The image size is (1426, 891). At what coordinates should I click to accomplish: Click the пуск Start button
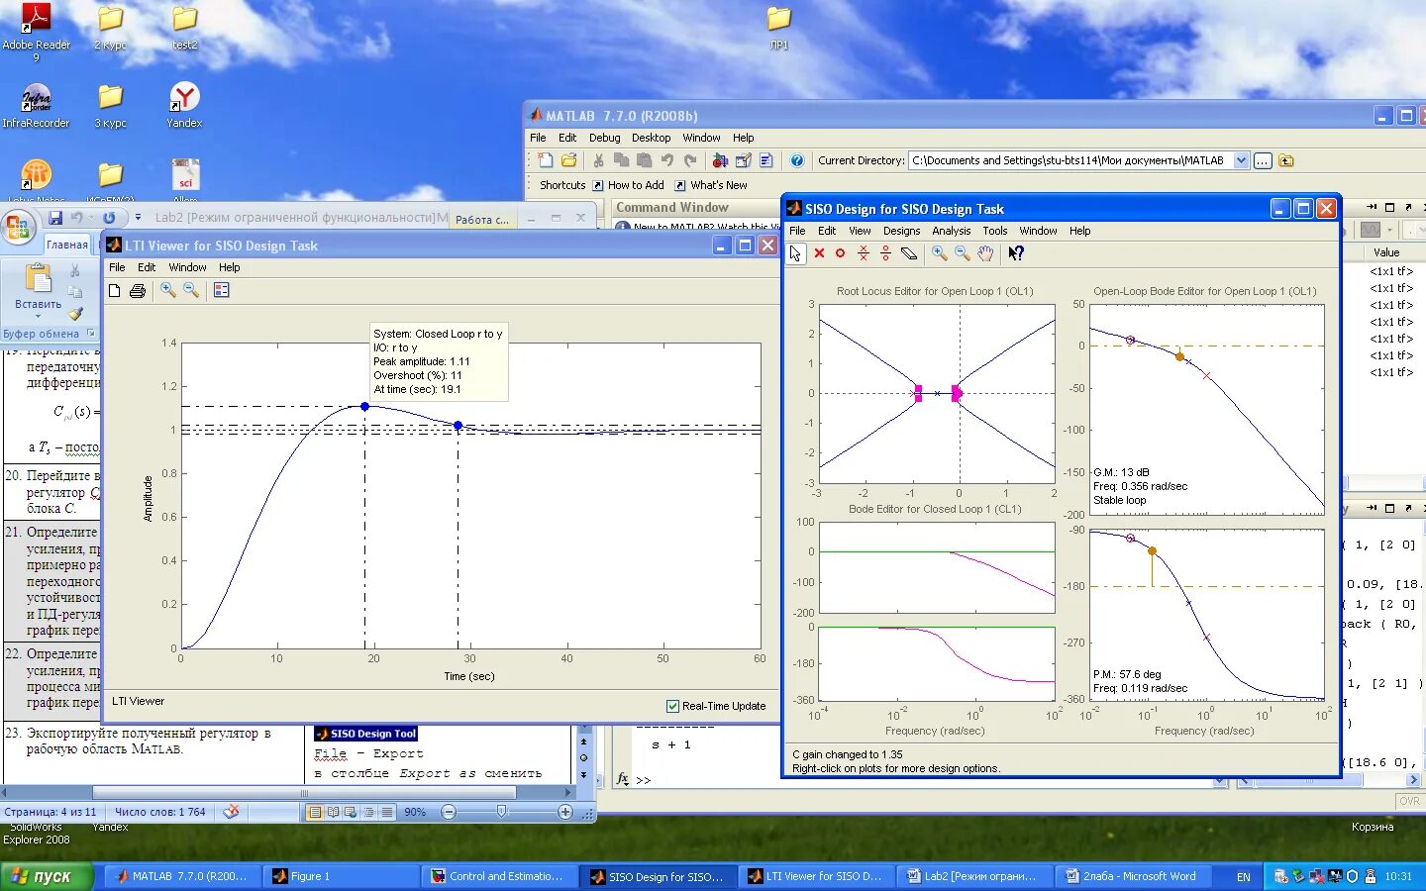[x=48, y=876]
